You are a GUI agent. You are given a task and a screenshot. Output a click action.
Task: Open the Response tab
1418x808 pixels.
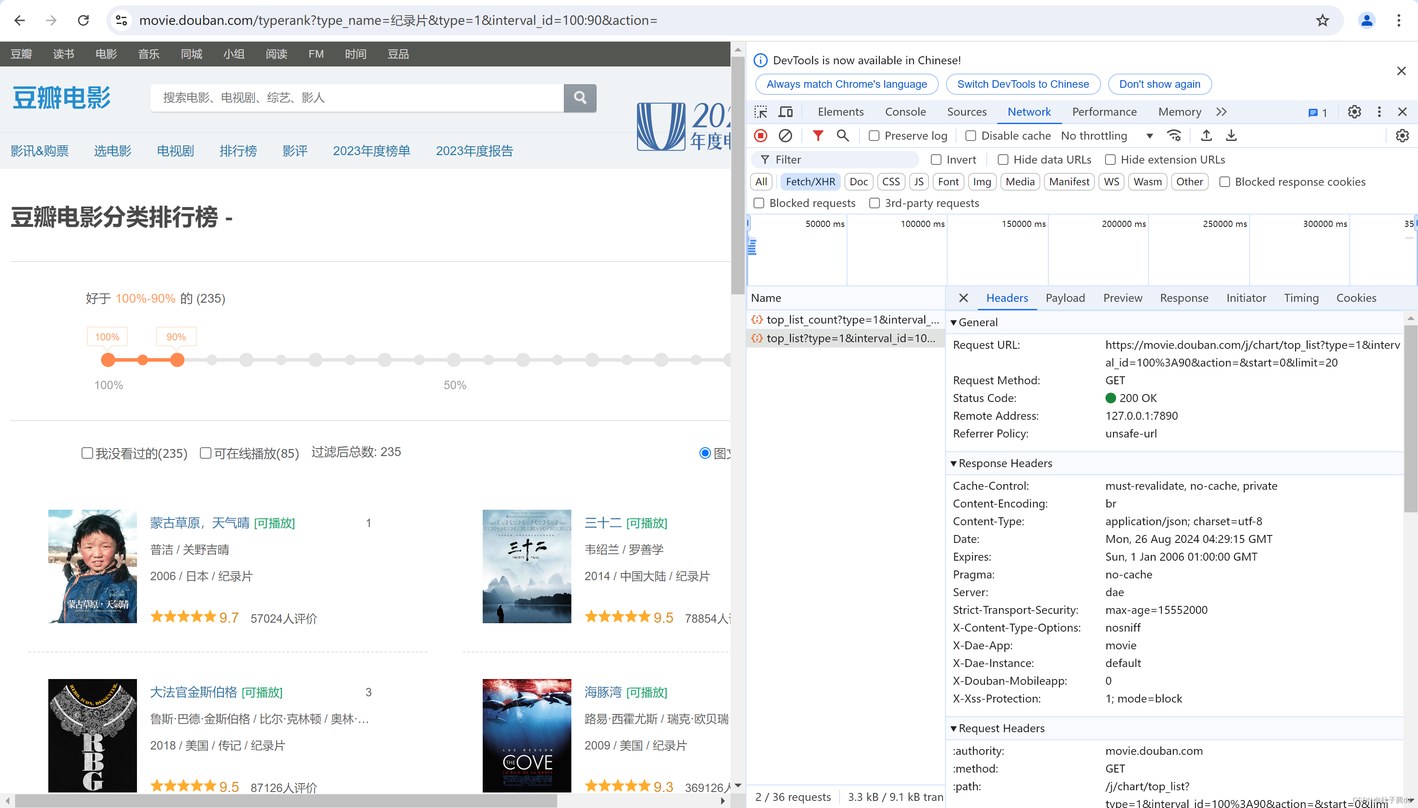[x=1184, y=299]
